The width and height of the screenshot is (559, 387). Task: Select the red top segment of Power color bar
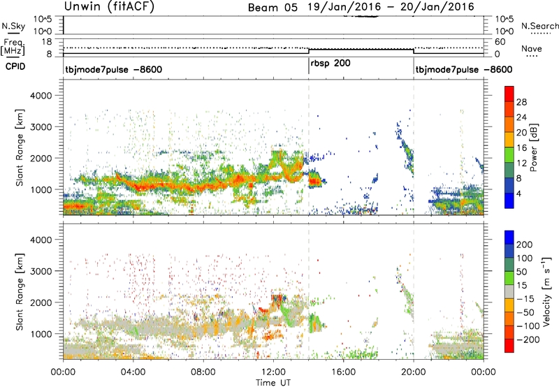[509, 94]
